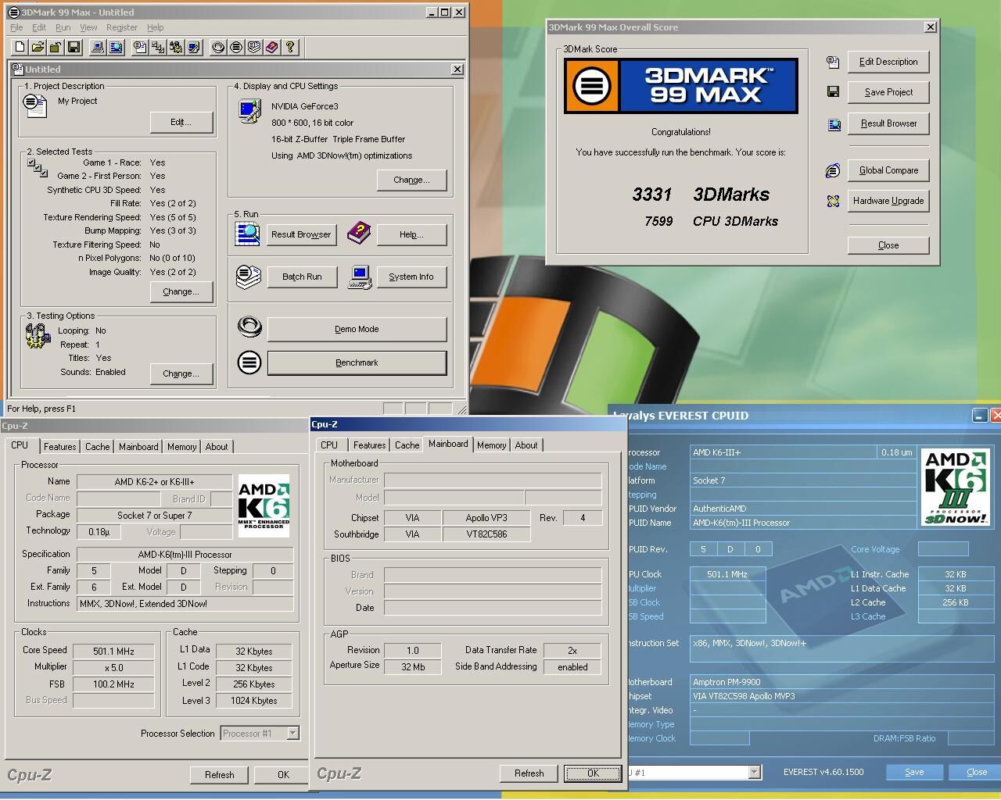1001x800 pixels.
Task: Click the Testing Options gears toolbar icon
Action: pos(176,48)
